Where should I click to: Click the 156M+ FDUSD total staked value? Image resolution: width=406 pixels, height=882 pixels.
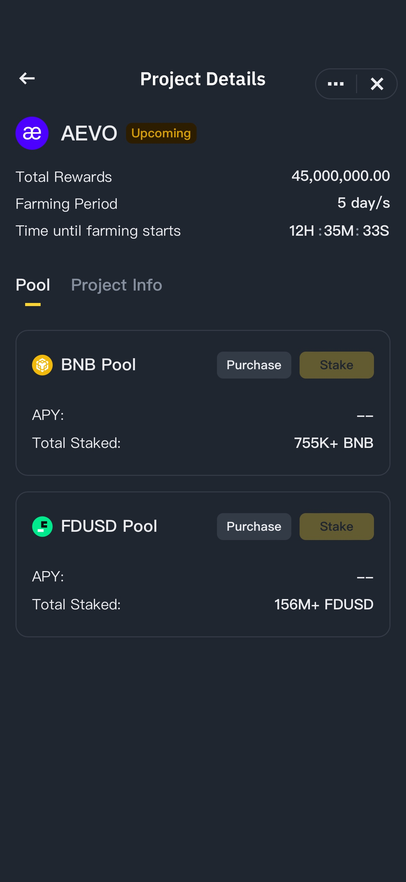pyautogui.click(x=324, y=604)
